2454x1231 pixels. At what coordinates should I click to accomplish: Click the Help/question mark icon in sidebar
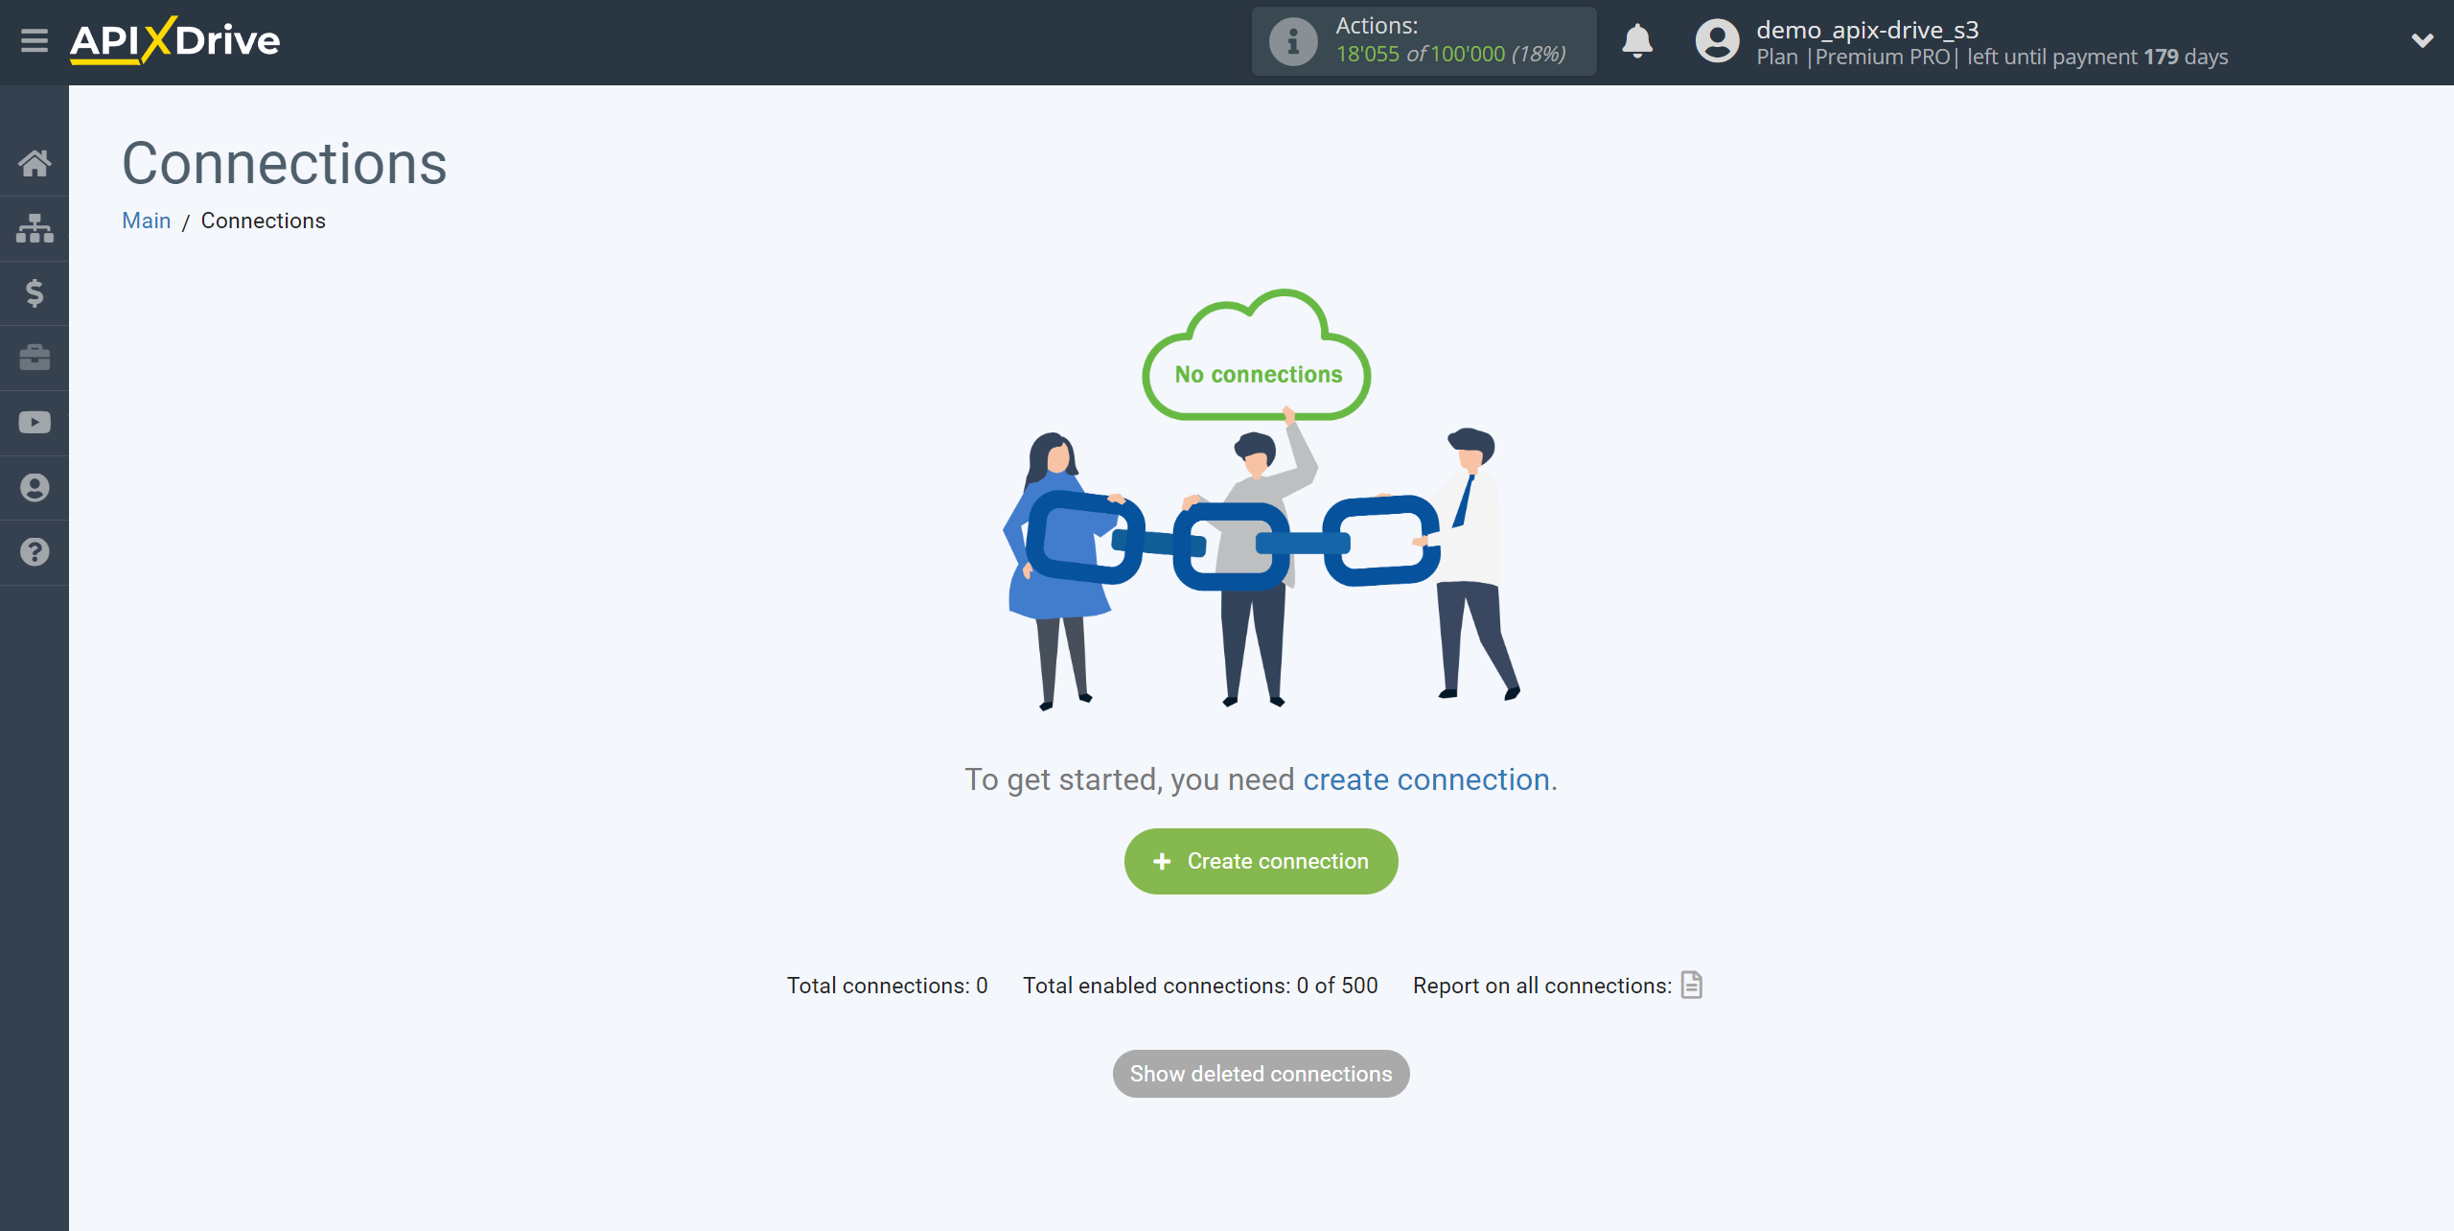(33, 551)
